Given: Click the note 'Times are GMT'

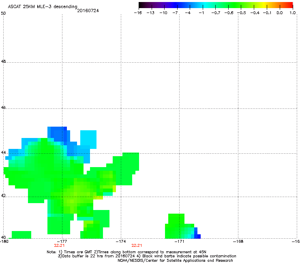Looking at the screenshot, I should tap(78, 252).
